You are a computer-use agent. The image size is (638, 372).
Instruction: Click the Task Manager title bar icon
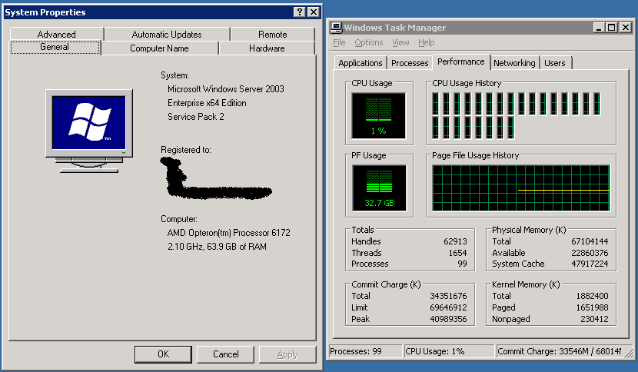pos(337,28)
